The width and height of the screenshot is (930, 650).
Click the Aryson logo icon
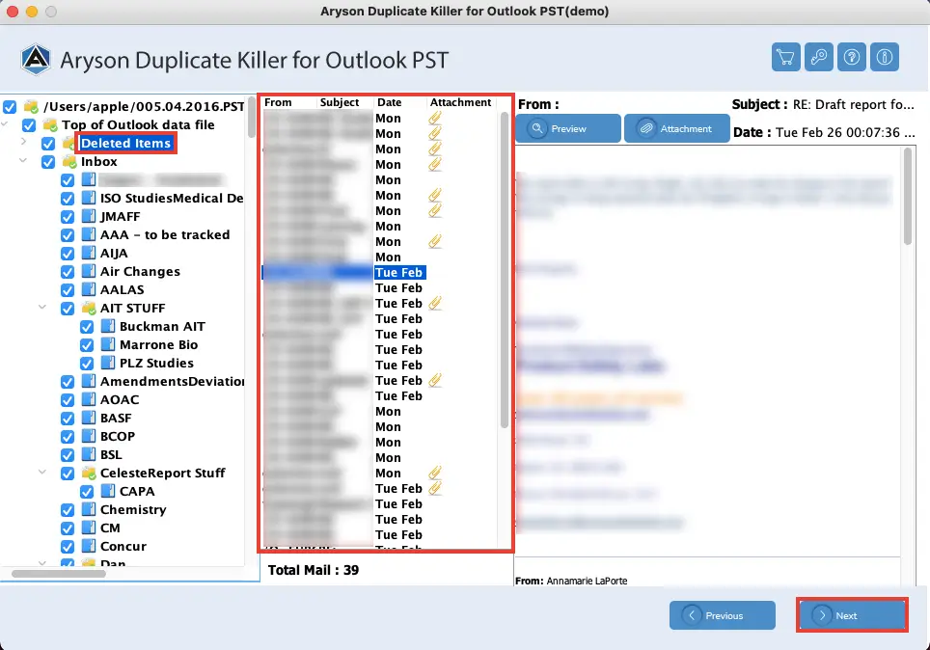click(x=36, y=60)
